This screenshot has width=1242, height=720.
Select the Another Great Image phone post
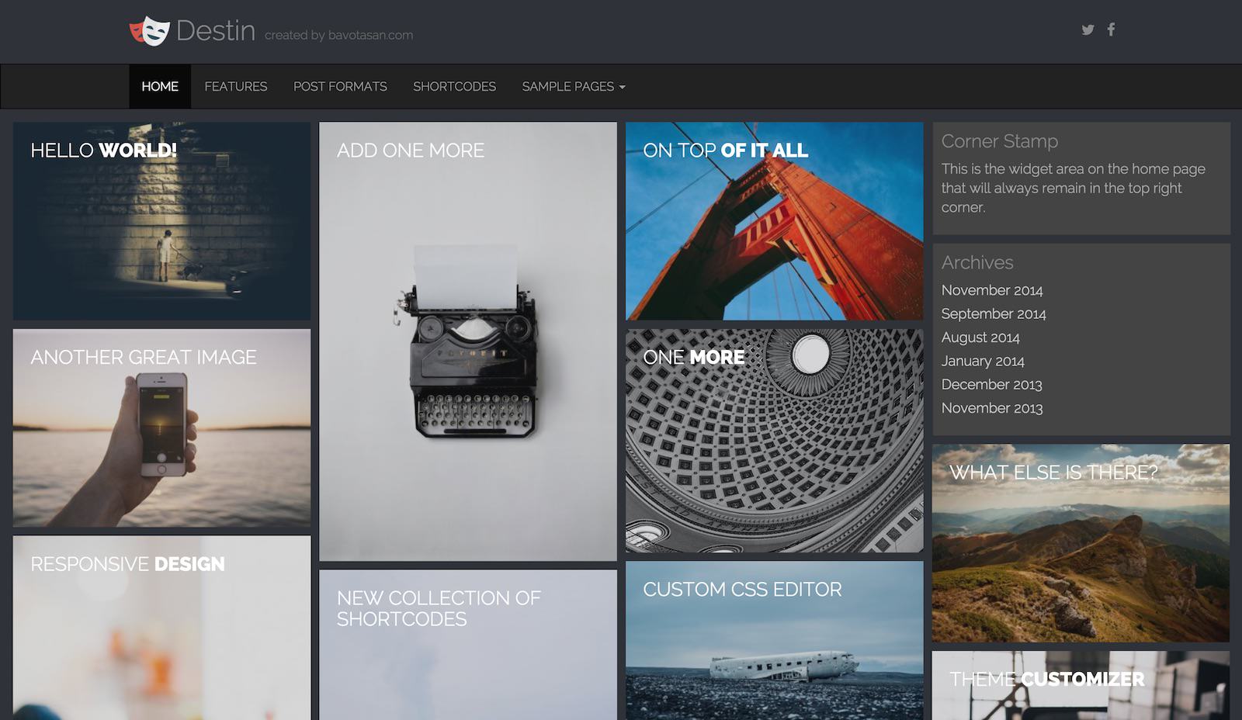161,428
